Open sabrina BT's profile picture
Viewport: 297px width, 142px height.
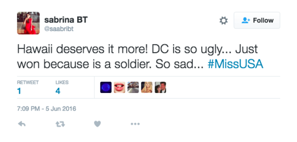tap(28, 23)
